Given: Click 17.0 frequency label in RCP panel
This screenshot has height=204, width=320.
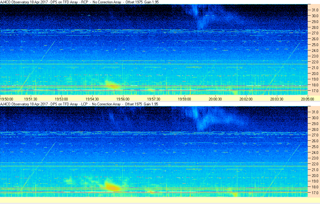Looking at the screenshot, I should 314,91.
